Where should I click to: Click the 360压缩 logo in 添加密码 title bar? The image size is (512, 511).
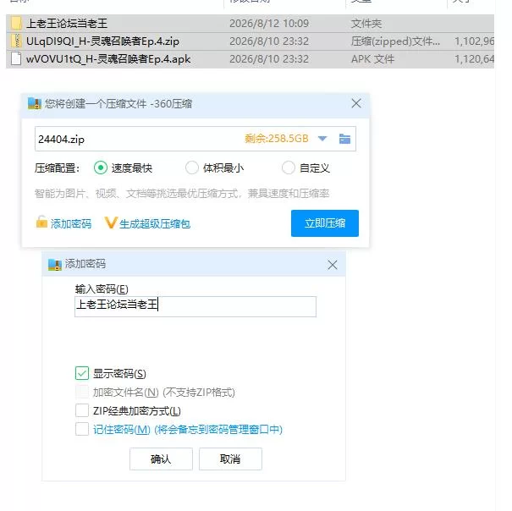click(x=54, y=264)
